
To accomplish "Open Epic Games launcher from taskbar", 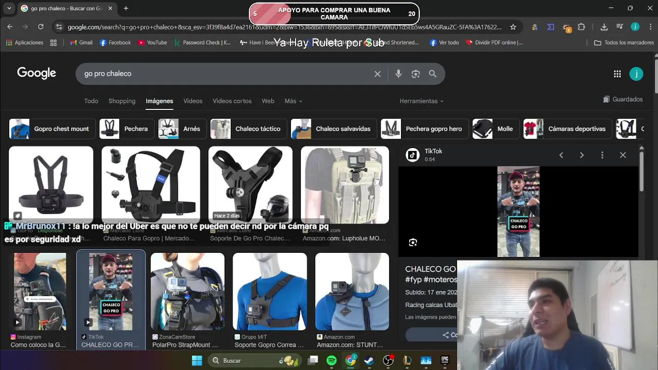I will click(445, 361).
